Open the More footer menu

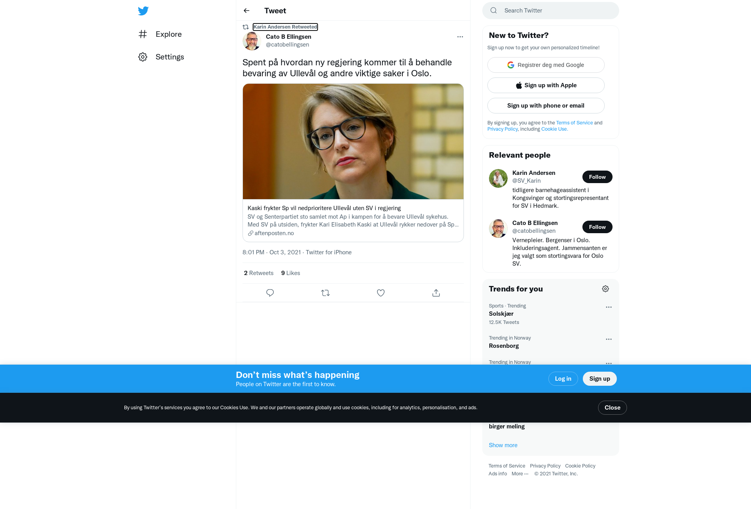coord(520,473)
